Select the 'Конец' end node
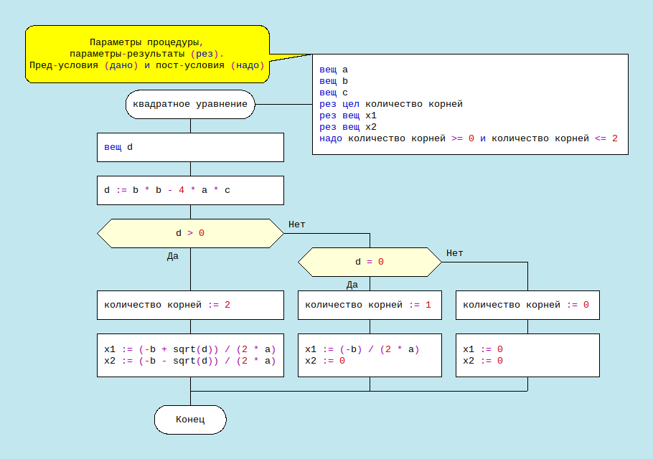This screenshot has width=653, height=459. [190, 420]
